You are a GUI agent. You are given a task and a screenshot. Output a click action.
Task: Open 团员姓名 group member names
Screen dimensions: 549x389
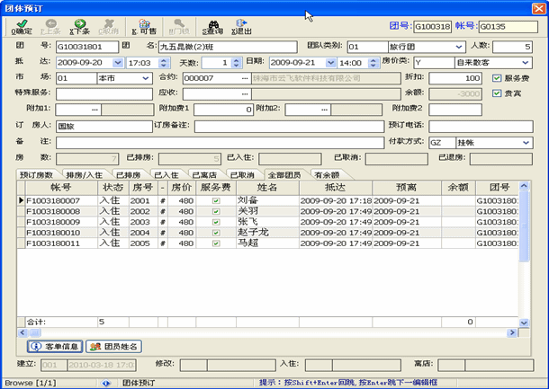pos(113,346)
